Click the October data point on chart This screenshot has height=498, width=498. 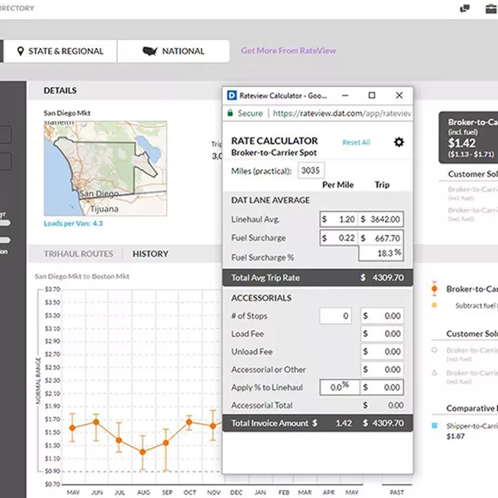(189, 422)
